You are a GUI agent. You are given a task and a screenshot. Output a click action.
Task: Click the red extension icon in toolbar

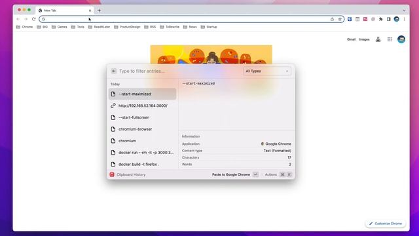pyautogui.click(x=365, y=19)
